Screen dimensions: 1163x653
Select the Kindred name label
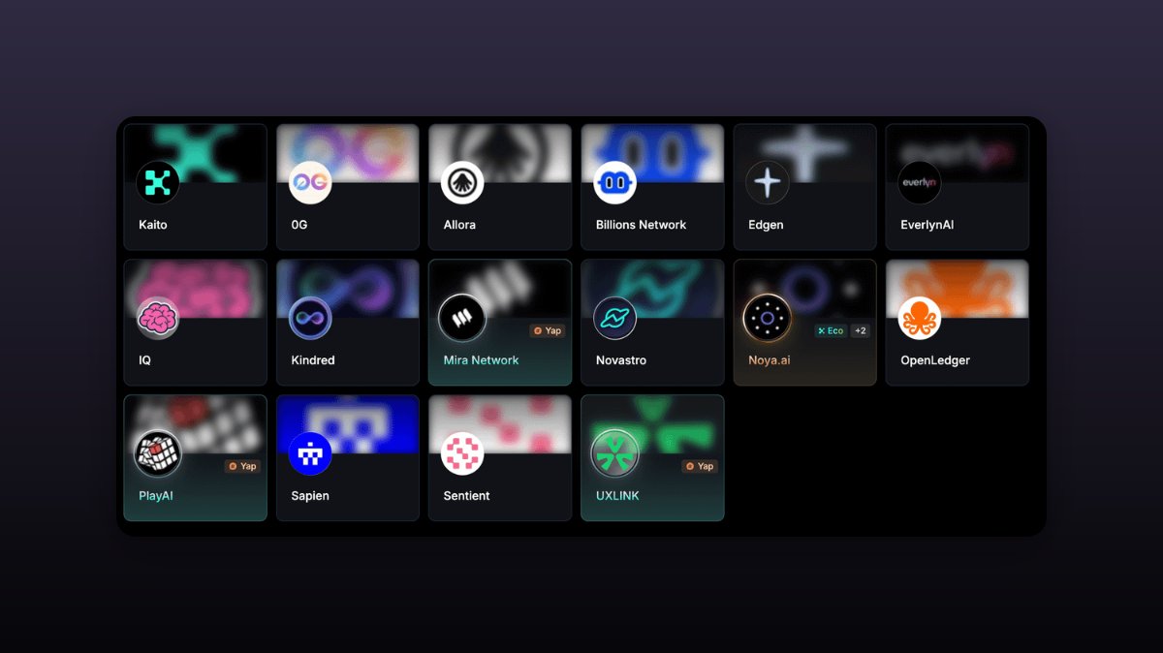(313, 360)
